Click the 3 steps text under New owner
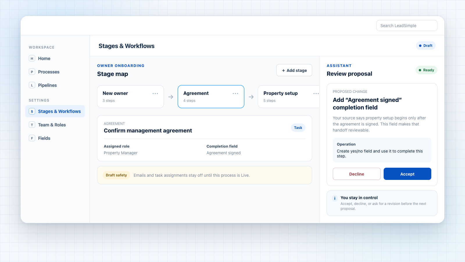The image size is (465, 262). click(x=109, y=101)
